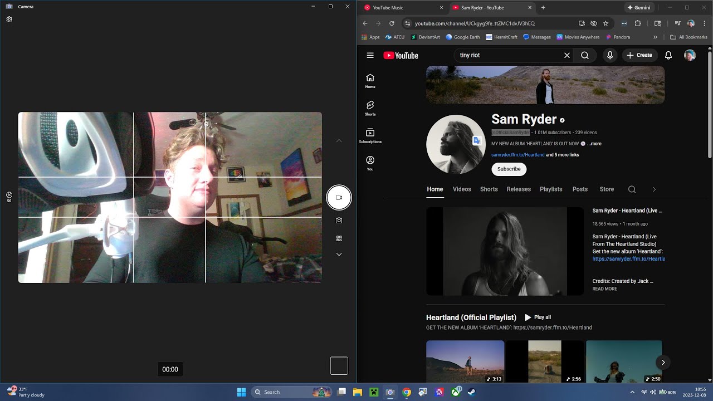Toggle tracking protection eye icon
This screenshot has width=713, height=401.
click(594, 23)
